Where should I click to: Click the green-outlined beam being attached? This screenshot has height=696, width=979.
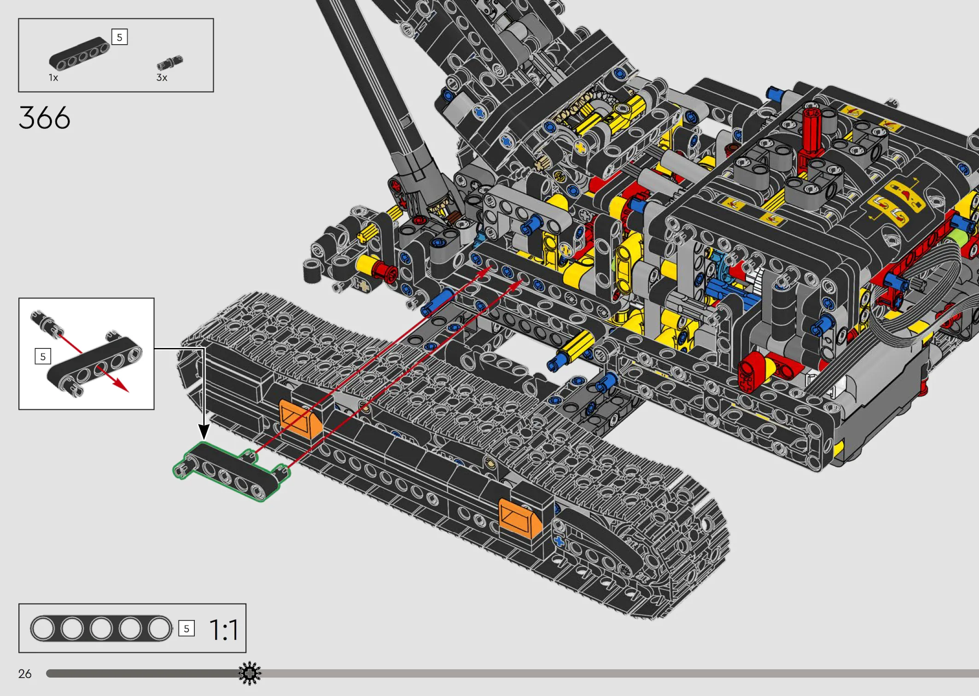click(x=232, y=471)
